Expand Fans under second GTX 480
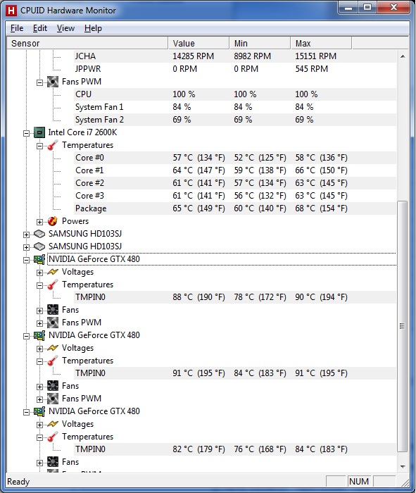The image size is (416, 493). click(x=39, y=387)
